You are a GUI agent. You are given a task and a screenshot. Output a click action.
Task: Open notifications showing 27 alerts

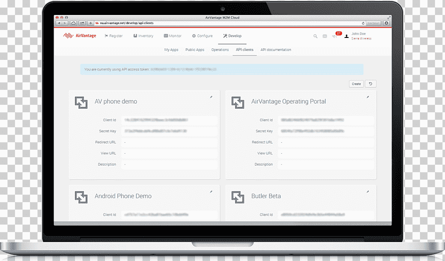click(x=337, y=35)
